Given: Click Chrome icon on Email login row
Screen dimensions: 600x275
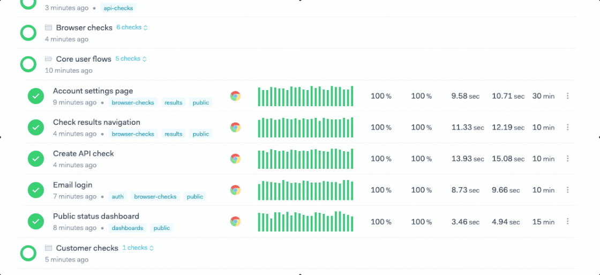Looking at the screenshot, I should coord(235,190).
